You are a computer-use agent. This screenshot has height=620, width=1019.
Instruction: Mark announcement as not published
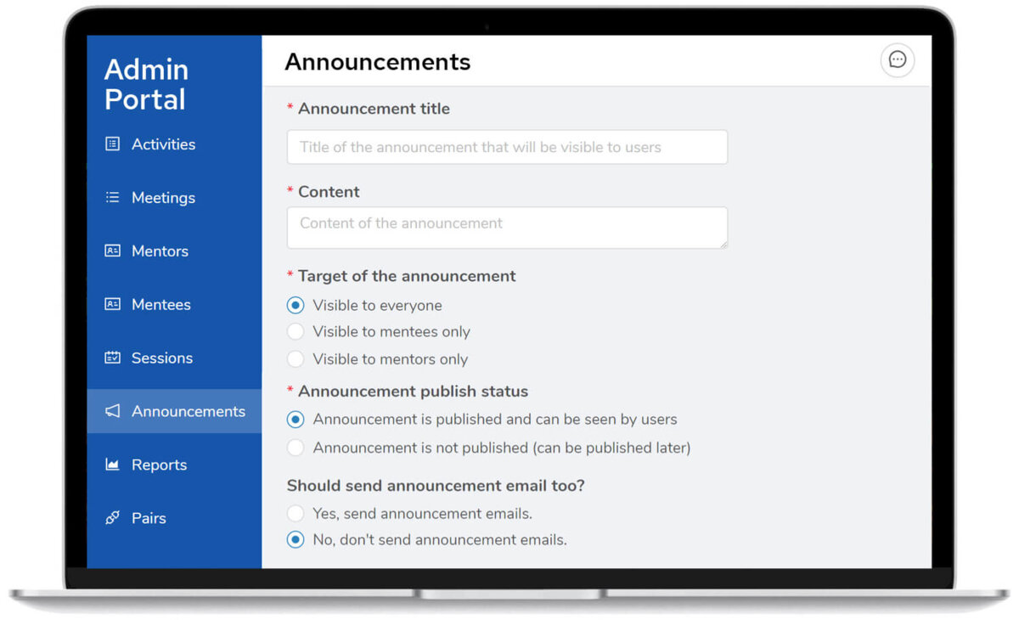(295, 448)
